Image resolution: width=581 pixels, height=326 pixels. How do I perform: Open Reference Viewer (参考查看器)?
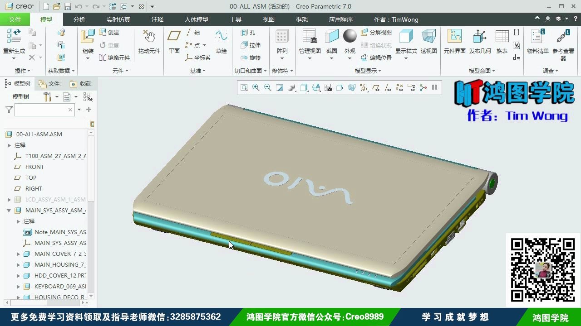pyautogui.click(x=563, y=45)
